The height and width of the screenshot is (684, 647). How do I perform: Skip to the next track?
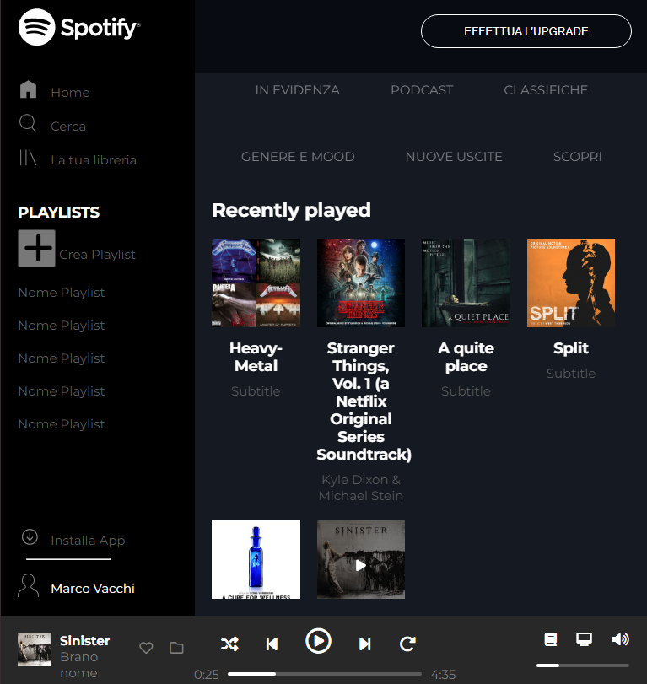pyautogui.click(x=364, y=644)
